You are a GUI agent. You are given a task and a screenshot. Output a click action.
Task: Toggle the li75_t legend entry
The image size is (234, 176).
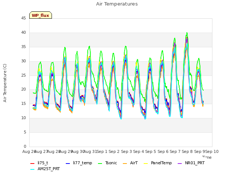(39, 163)
